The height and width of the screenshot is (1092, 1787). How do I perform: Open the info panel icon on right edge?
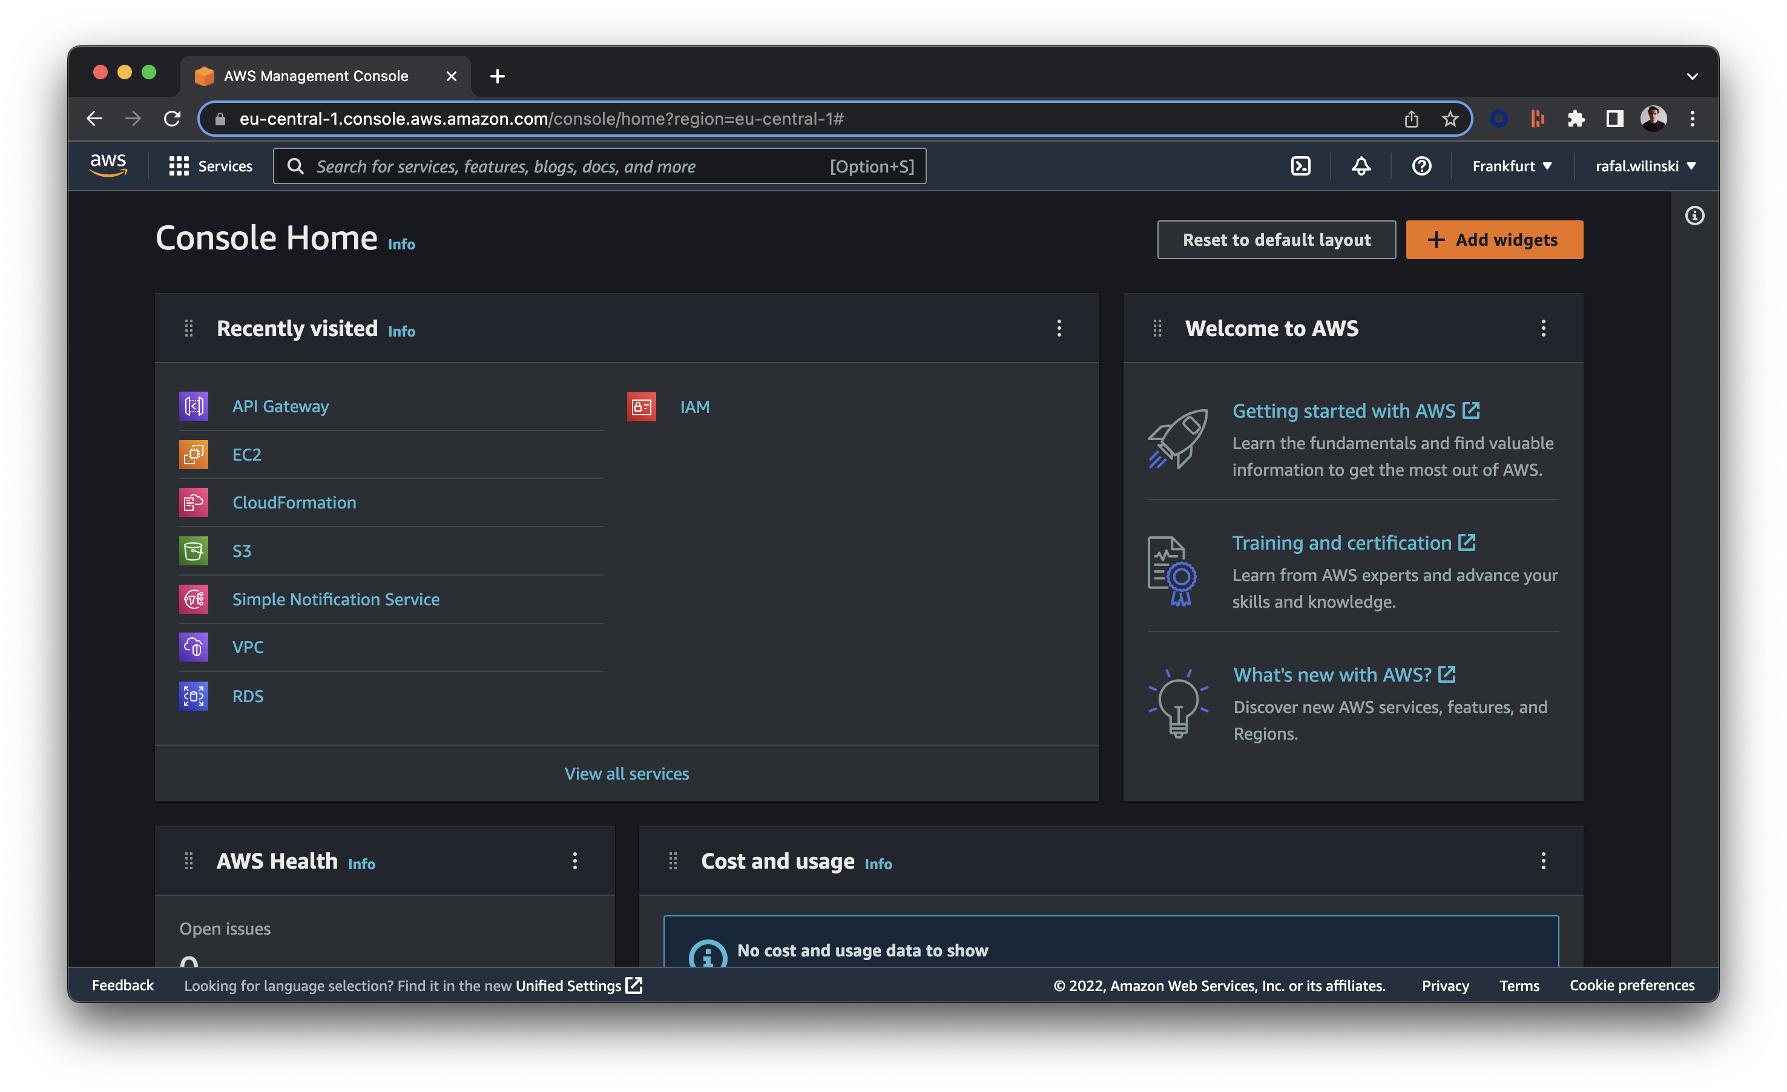pyautogui.click(x=1694, y=215)
